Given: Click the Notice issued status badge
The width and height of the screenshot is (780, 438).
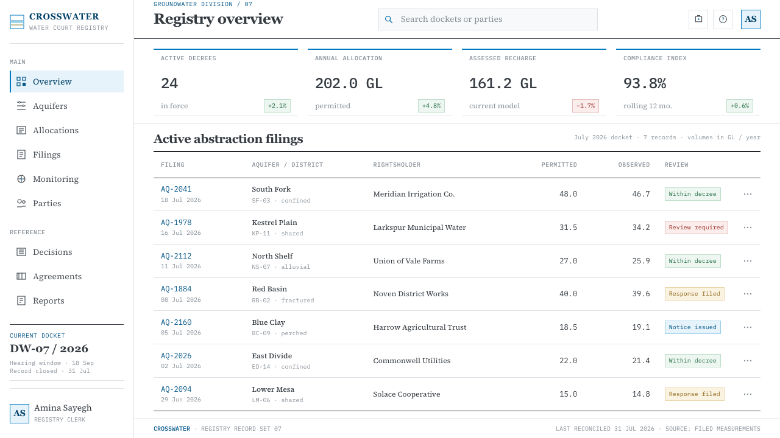Looking at the screenshot, I should (692, 327).
